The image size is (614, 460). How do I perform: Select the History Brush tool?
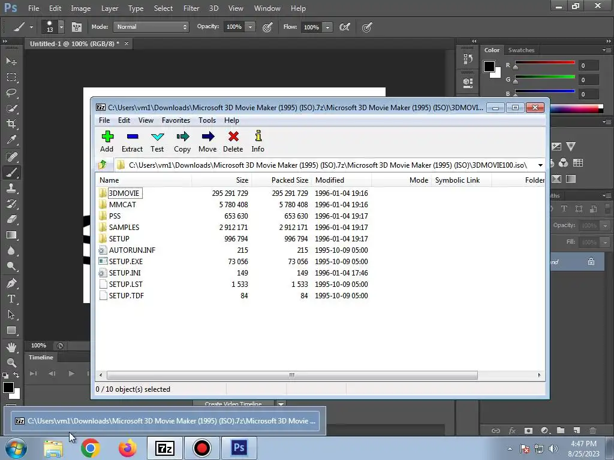11,204
